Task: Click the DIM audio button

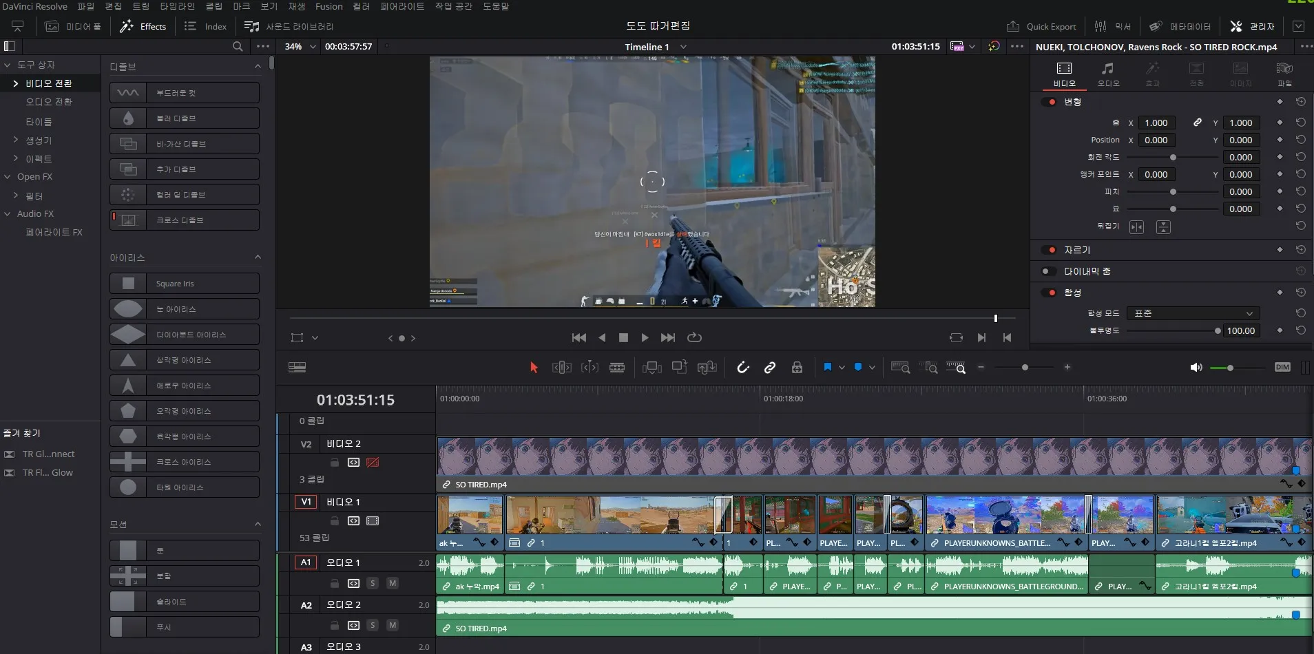Action: 1282,368
